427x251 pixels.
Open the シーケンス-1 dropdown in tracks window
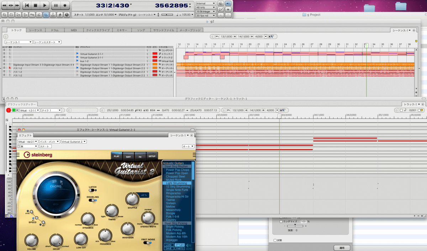click(18, 42)
